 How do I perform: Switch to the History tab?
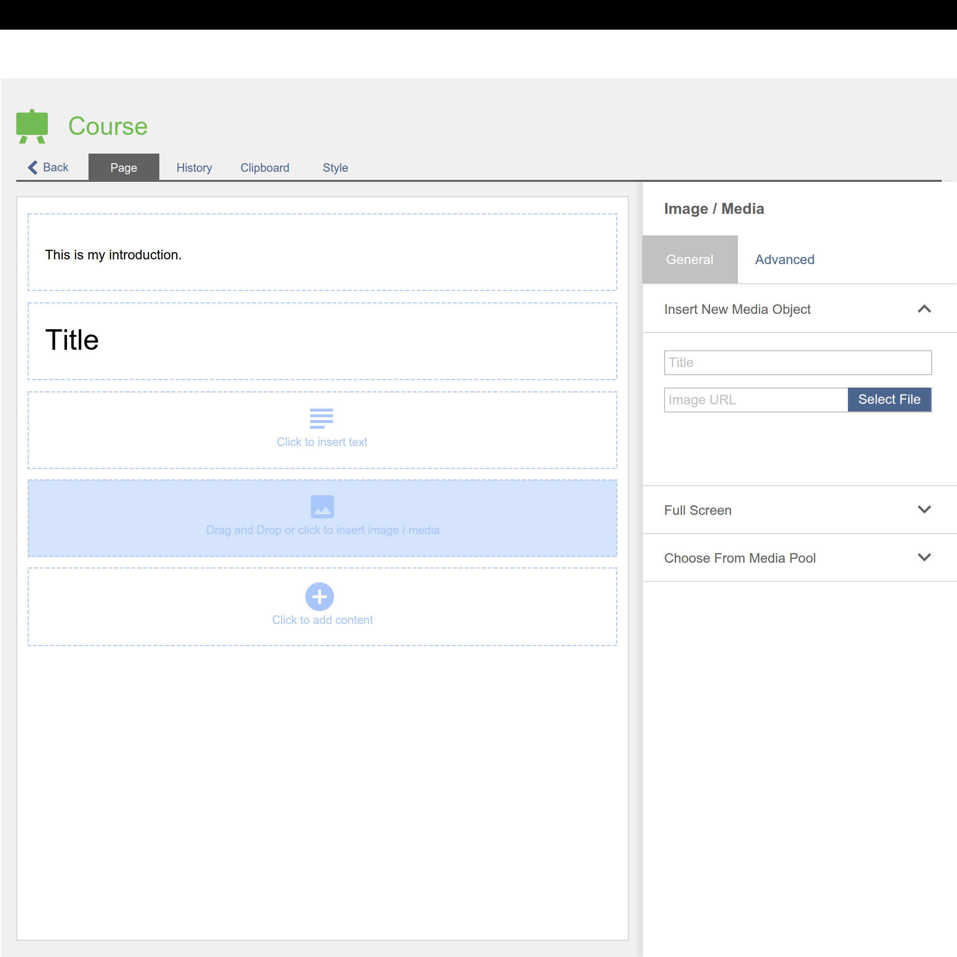click(194, 168)
